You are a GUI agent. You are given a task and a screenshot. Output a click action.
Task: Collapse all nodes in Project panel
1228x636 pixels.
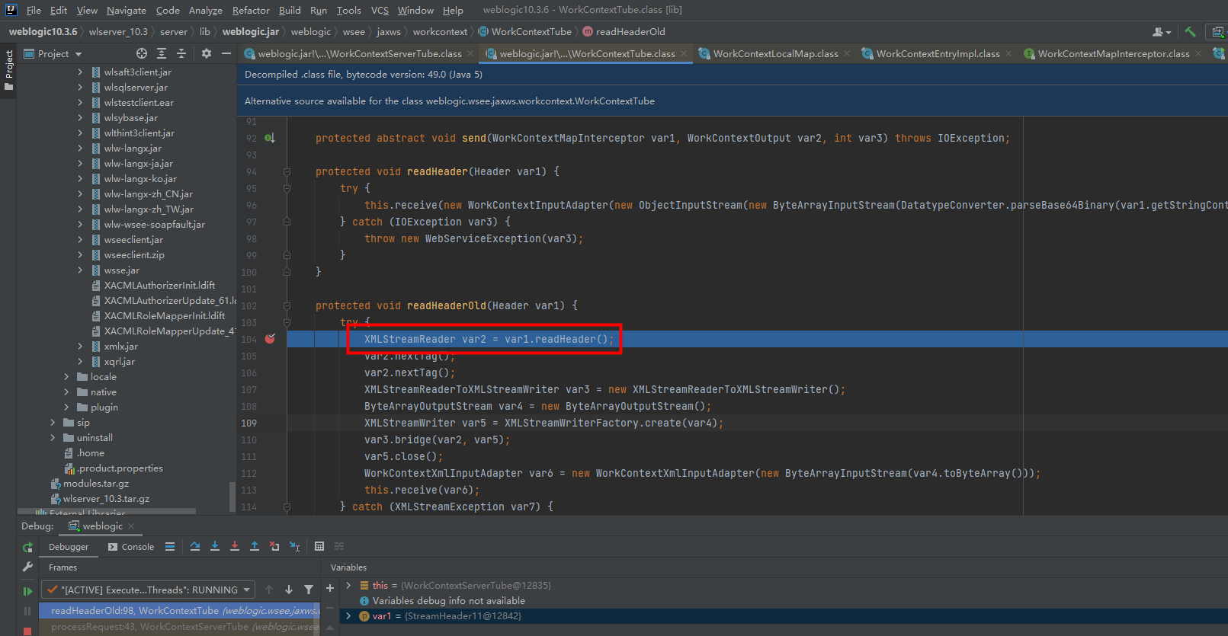[x=181, y=53]
